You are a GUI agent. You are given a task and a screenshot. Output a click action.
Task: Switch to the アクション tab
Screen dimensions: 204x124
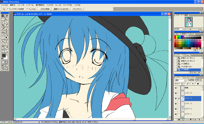pyautogui.click(x=187, y=55)
